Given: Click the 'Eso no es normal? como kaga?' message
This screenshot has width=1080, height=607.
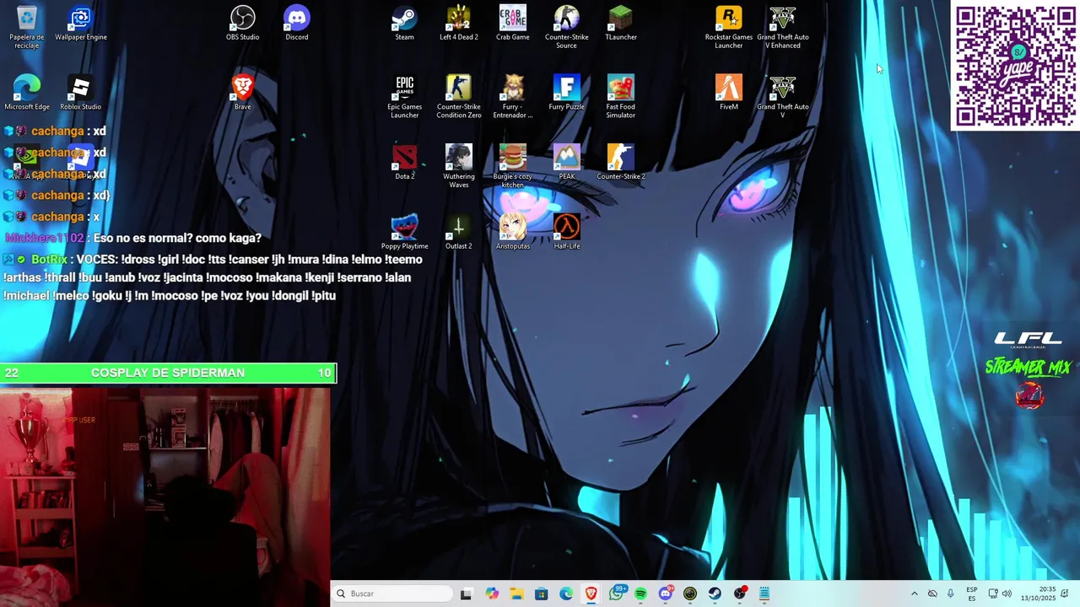Looking at the screenshot, I should (177, 238).
